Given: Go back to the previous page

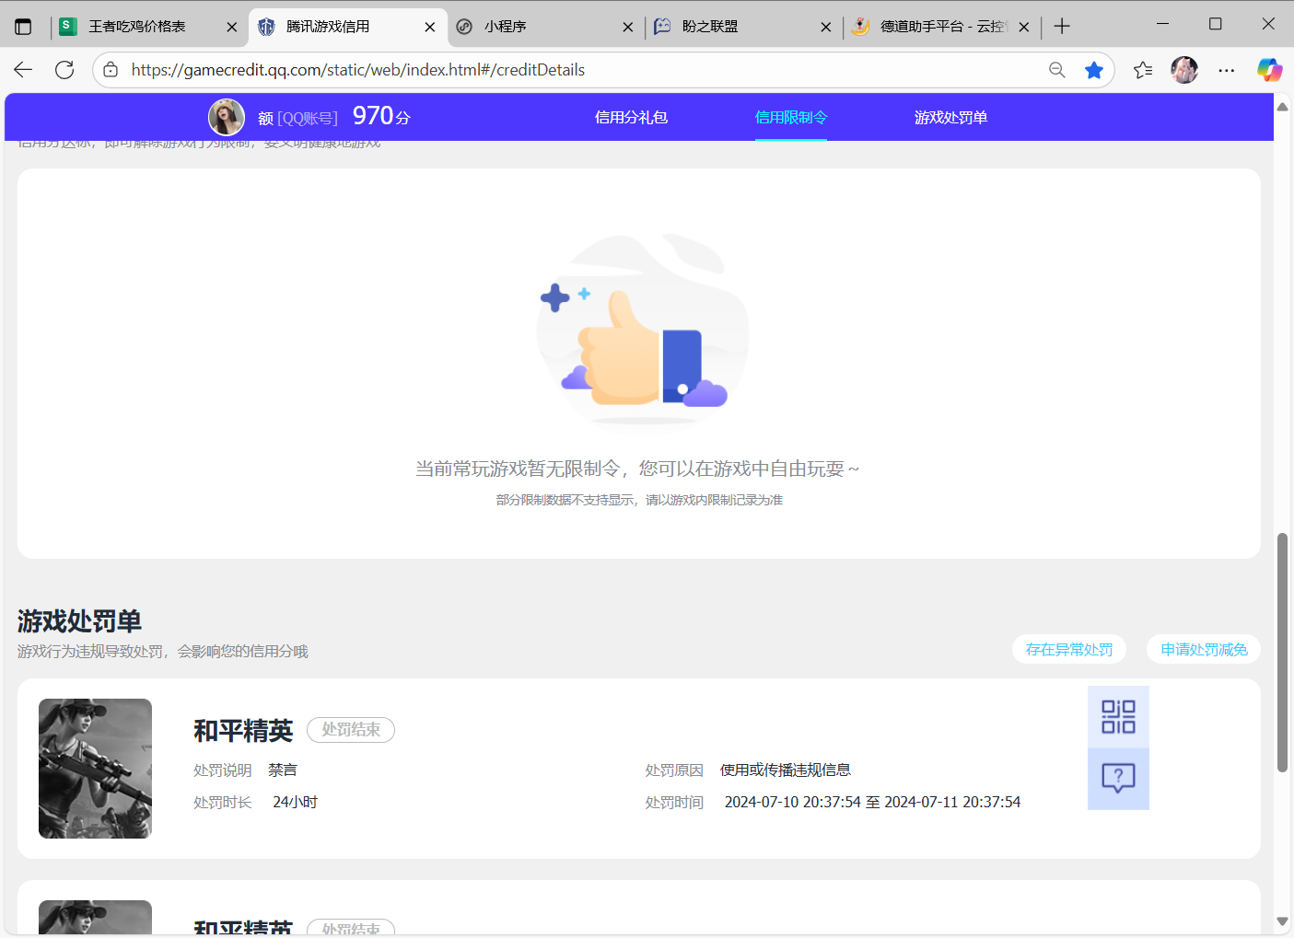Looking at the screenshot, I should point(23,70).
